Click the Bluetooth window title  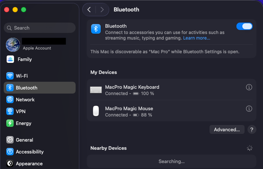(x=127, y=10)
